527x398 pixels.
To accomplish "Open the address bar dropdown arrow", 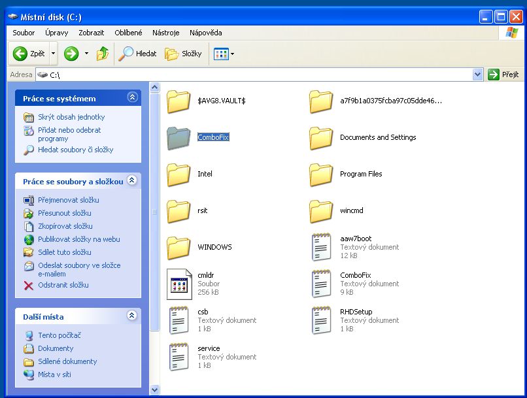I will (x=477, y=75).
